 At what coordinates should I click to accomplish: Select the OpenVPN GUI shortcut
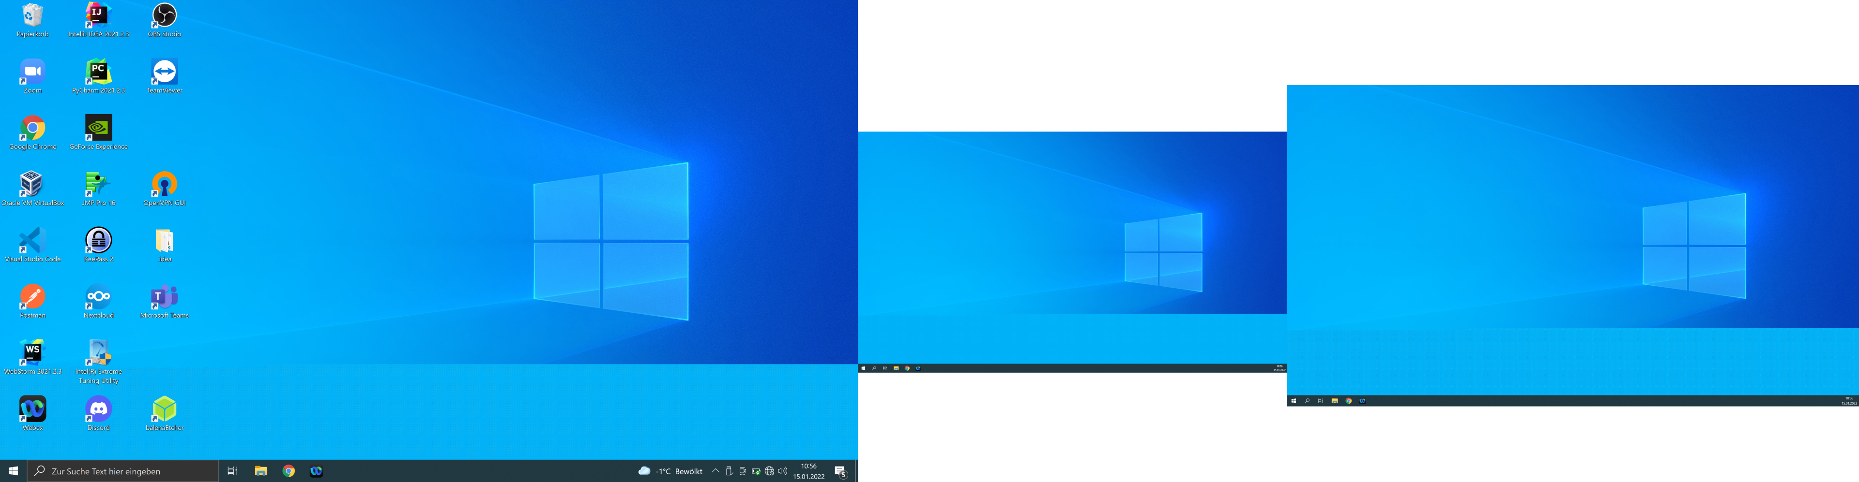[x=165, y=189]
